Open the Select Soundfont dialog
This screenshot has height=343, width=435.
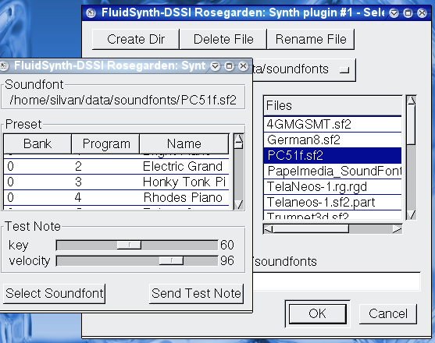(55, 293)
